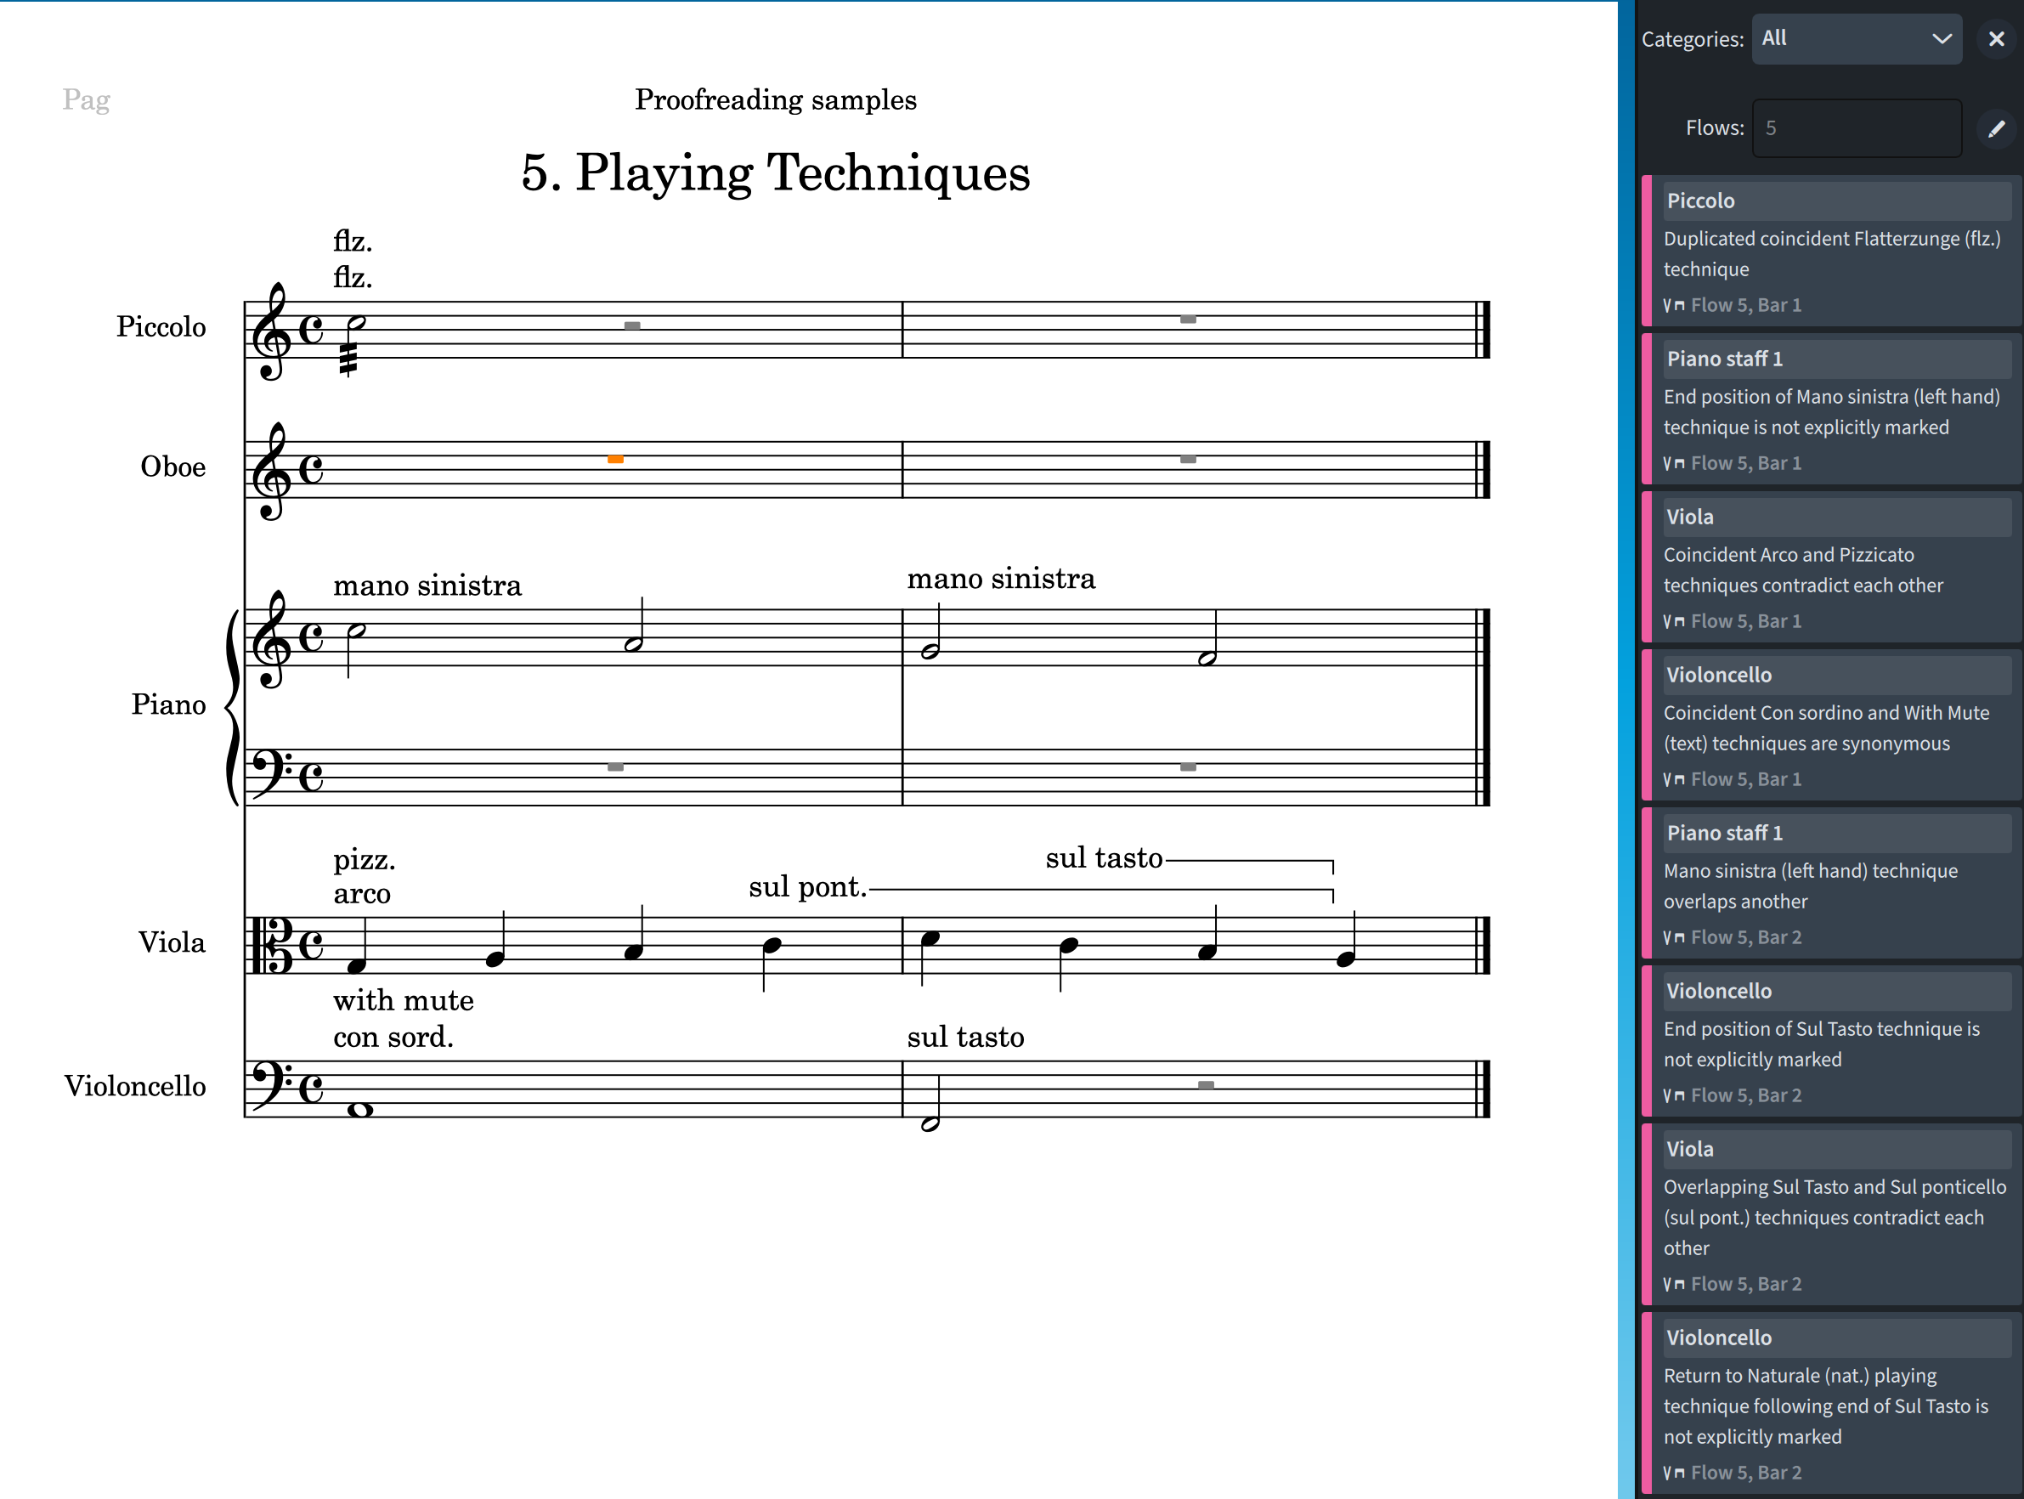Click the pencil edit icon beside Flows
The width and height of the screenshot is (2024, 1499).
(x=1996, y=129)
